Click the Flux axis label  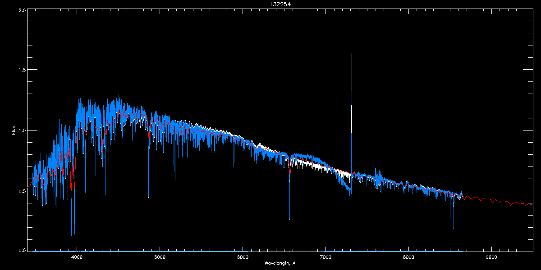14,130
